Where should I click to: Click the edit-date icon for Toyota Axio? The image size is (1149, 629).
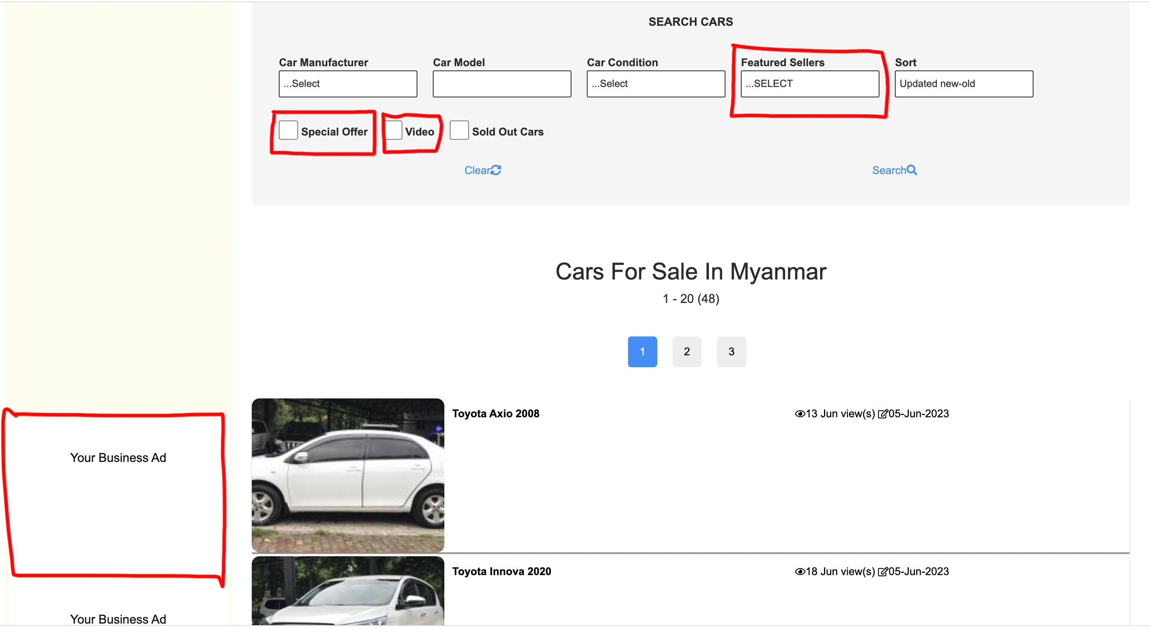[x=883, y=414]
